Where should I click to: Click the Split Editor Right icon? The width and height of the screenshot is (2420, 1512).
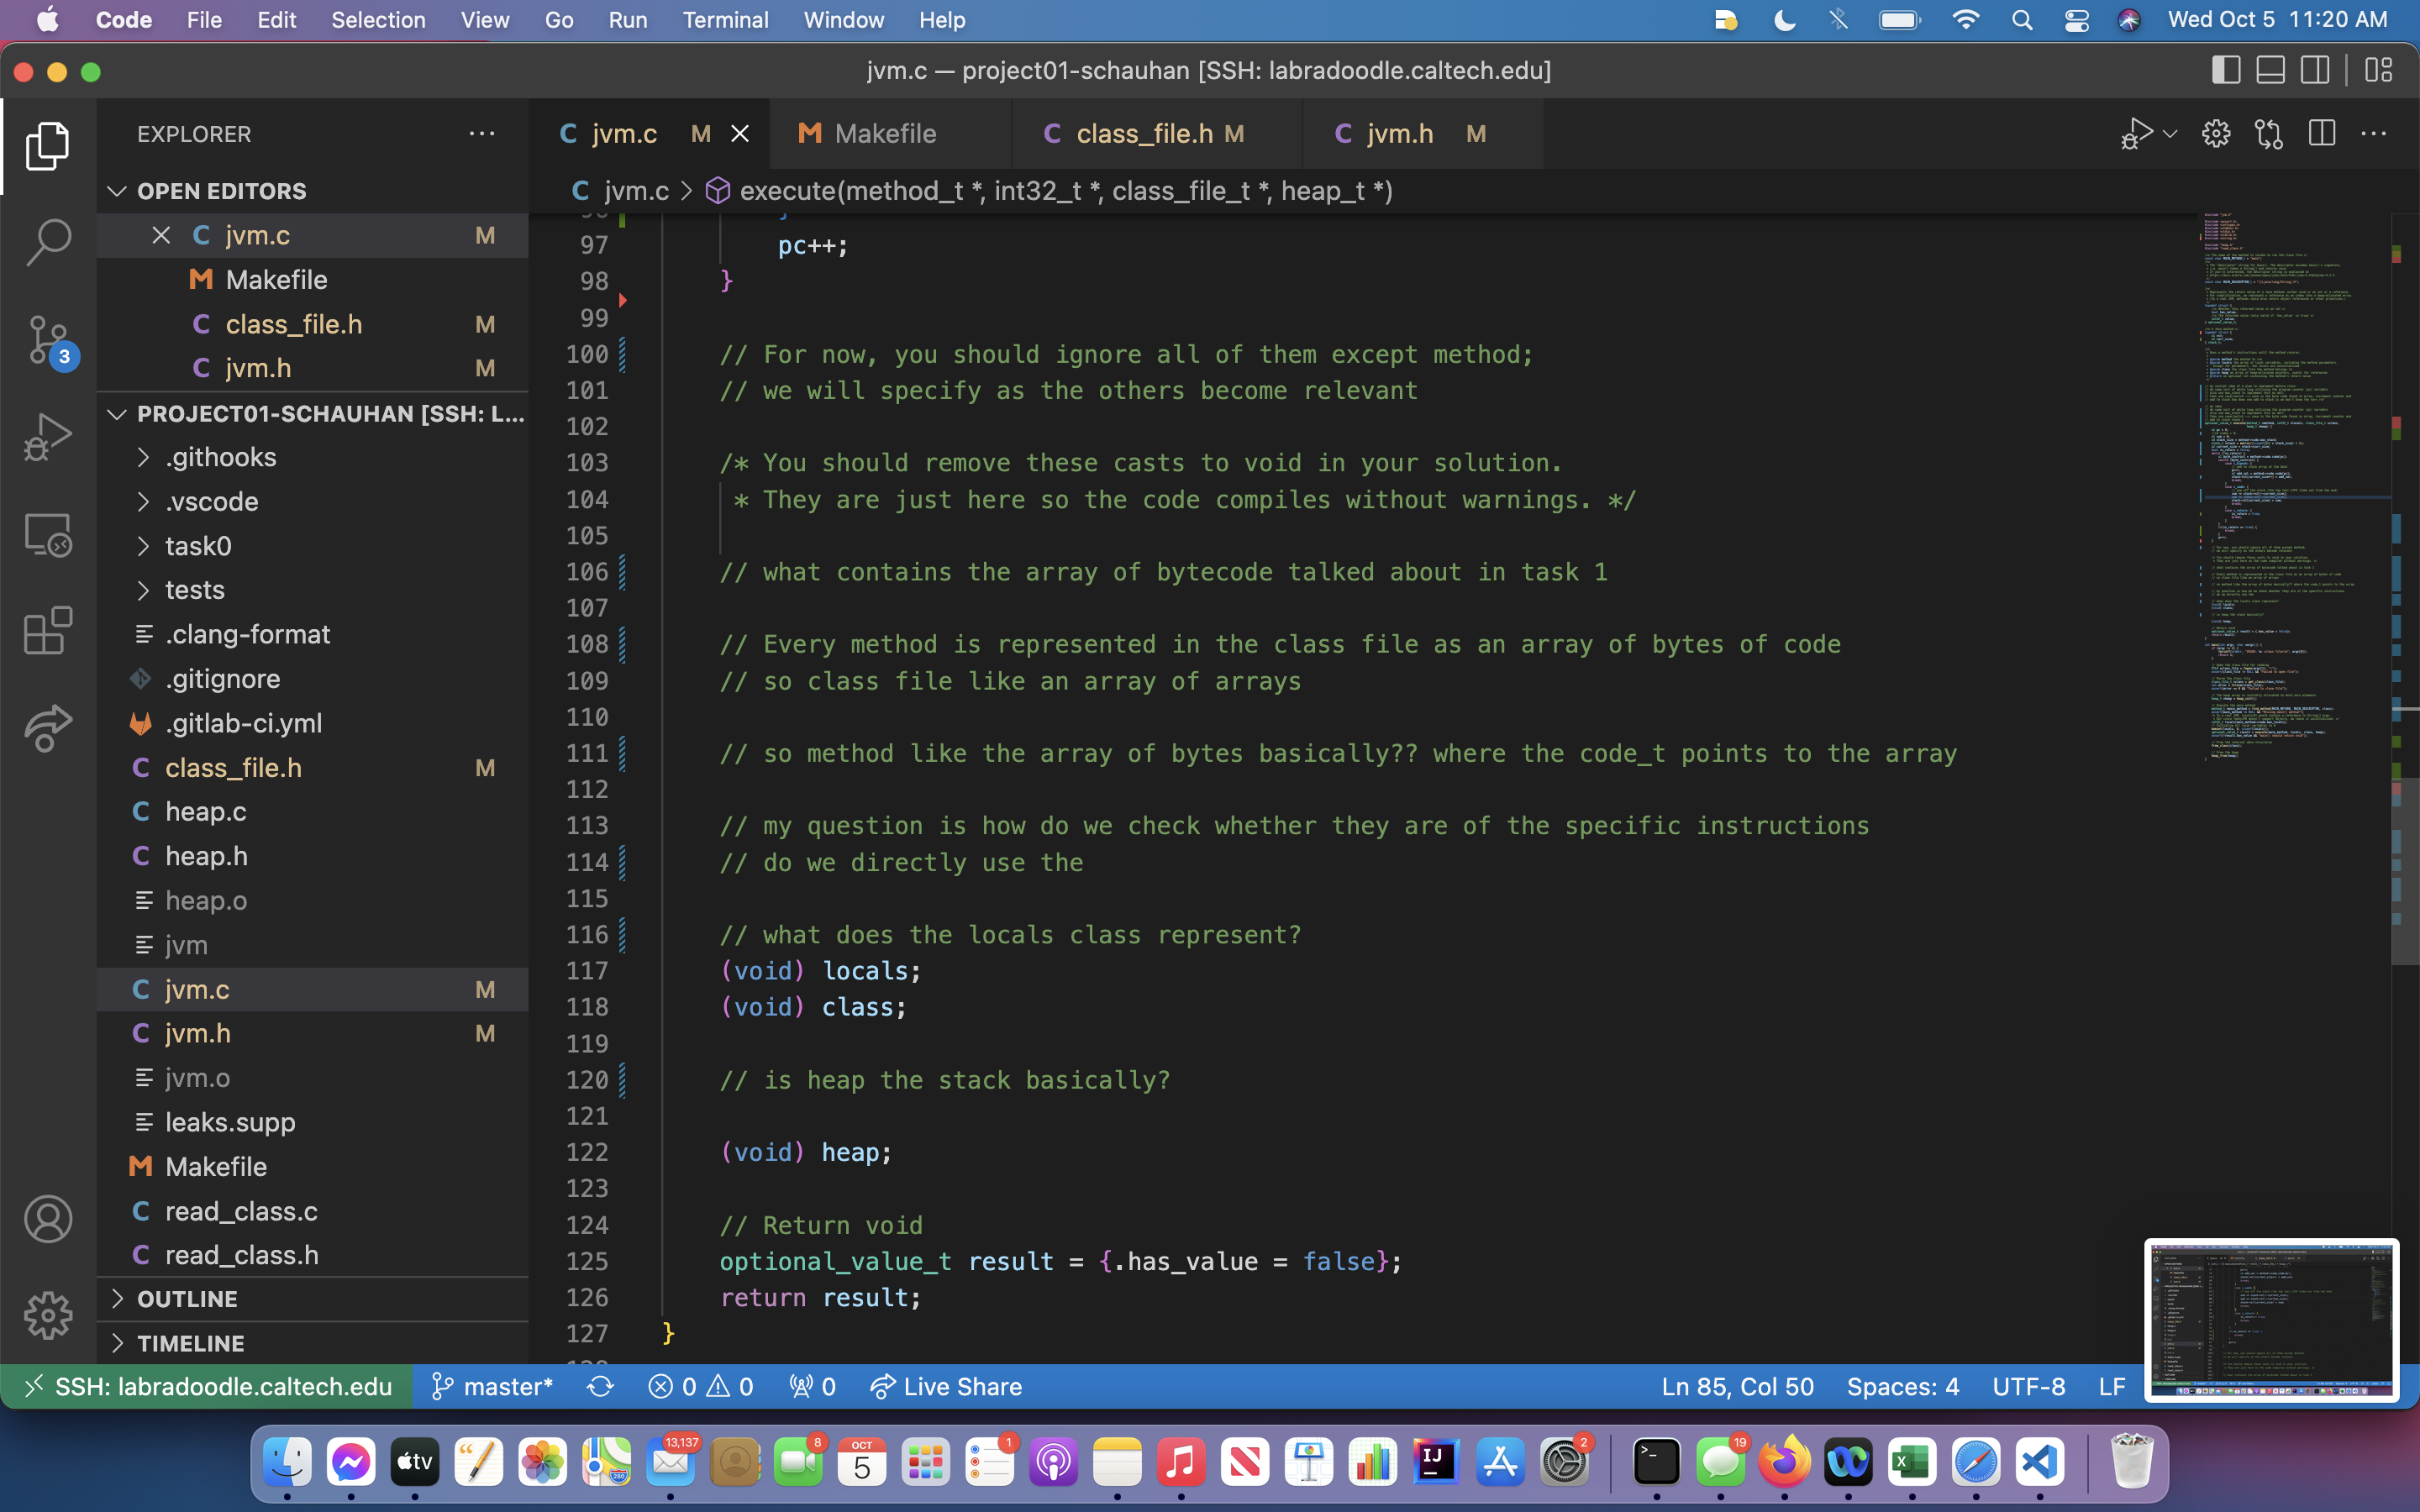tap(2321, 134)
